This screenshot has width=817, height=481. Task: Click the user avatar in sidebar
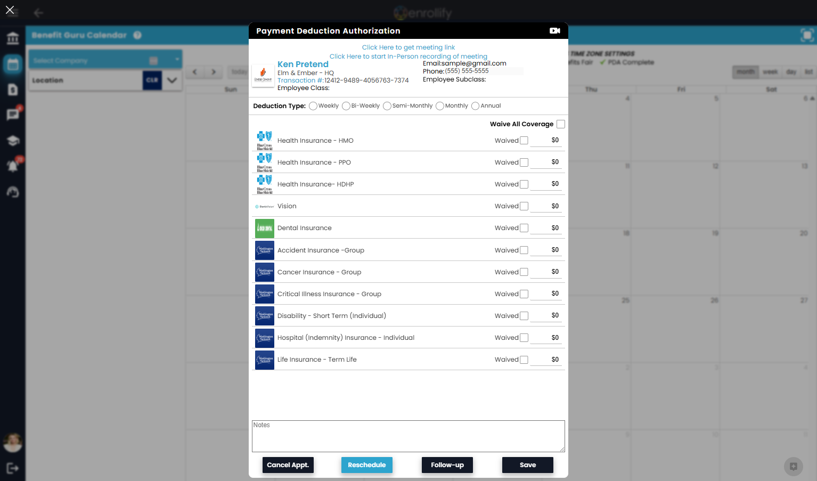pyautogui.click(x=13, y=442)
